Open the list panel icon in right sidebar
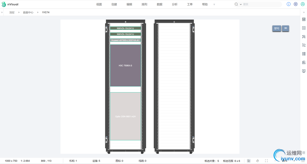The image size is (307, 164). point(304,28)
